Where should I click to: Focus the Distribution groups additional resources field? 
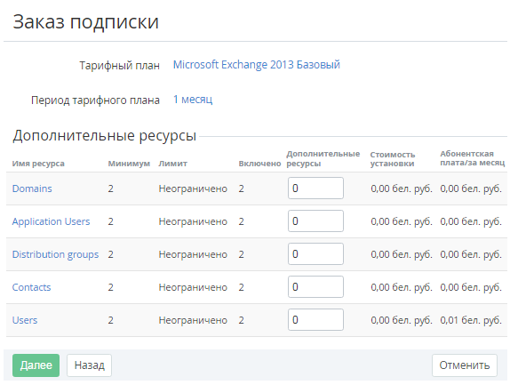(315, 253)
